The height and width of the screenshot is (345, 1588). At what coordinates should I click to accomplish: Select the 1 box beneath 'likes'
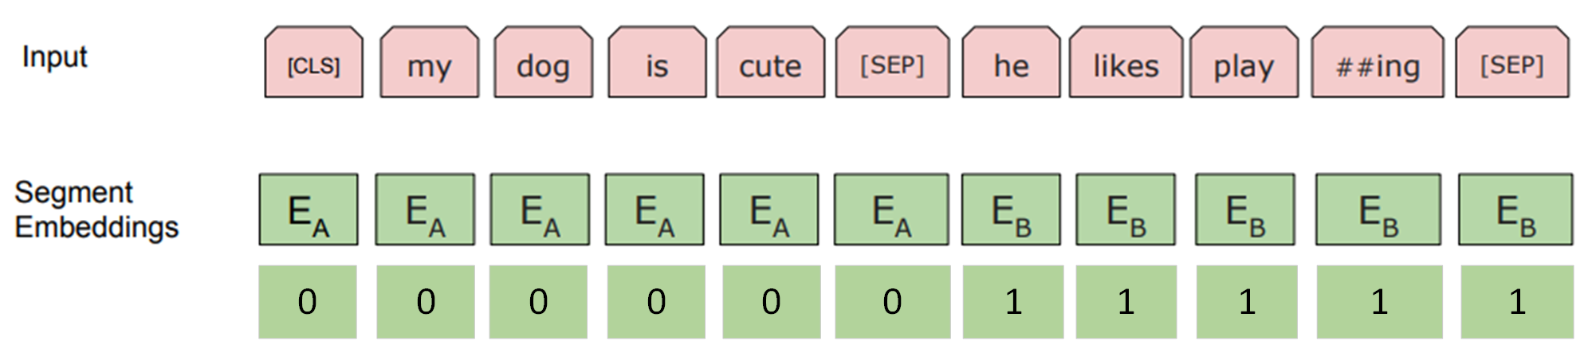point(1126,302)
